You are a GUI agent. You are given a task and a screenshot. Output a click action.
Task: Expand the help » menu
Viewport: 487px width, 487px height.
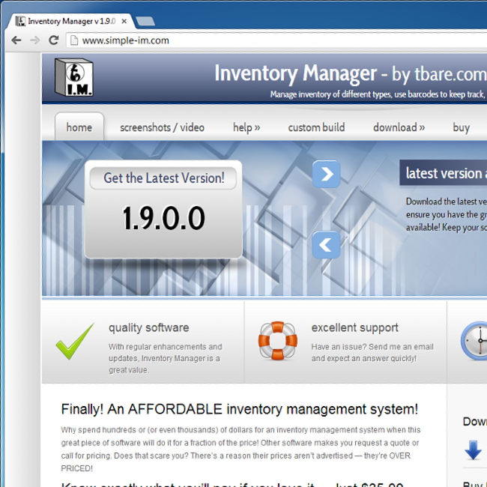click(x=246, y=127)
